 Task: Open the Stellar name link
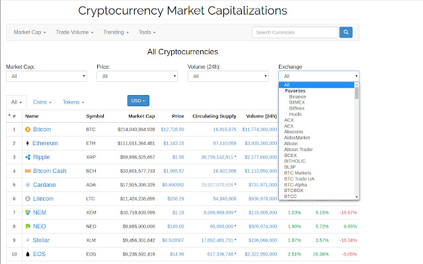(41, 240)
